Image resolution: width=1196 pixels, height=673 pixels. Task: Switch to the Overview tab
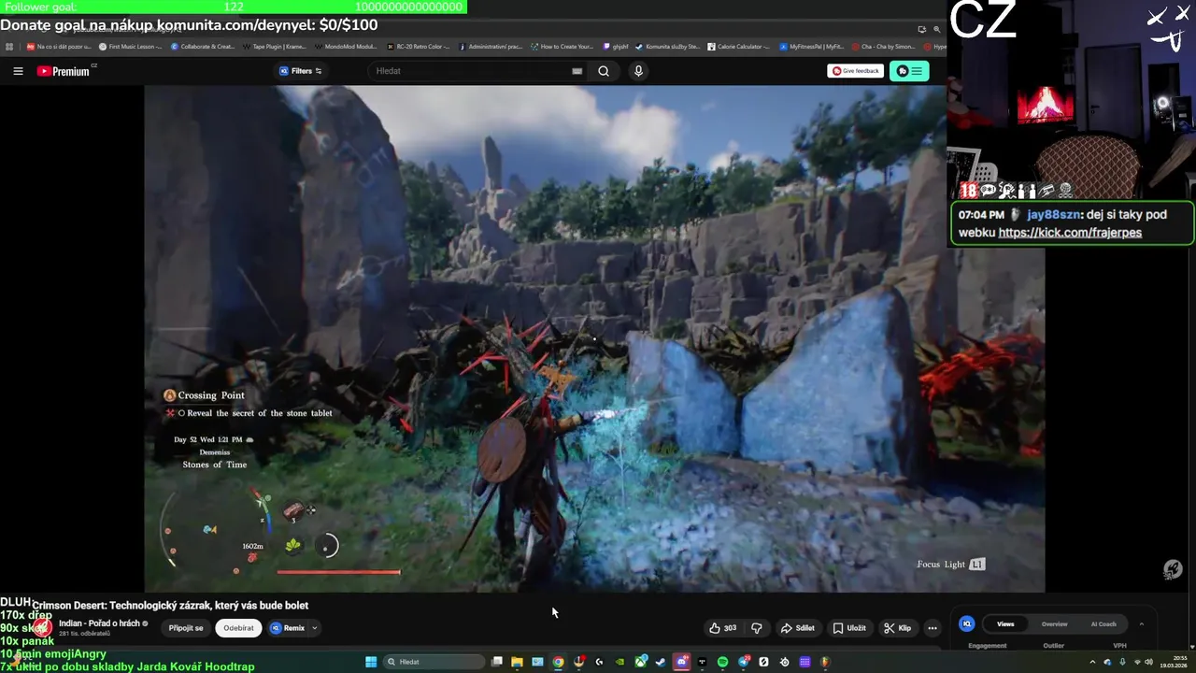coord(1054,624)
